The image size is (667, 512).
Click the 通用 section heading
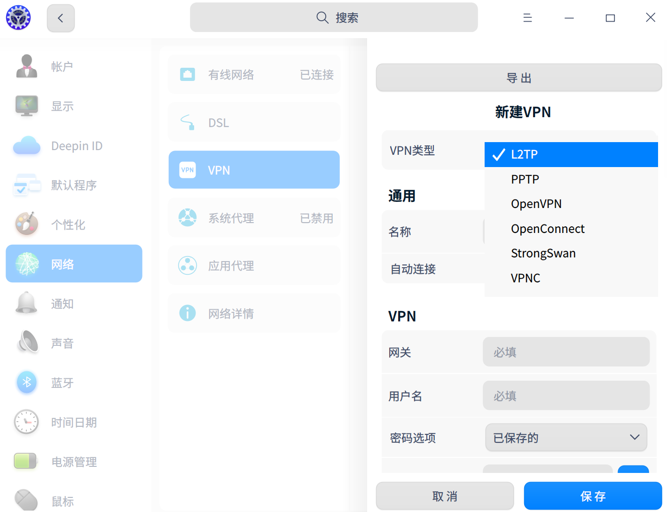pyautogui.click(x=402, y=196)
